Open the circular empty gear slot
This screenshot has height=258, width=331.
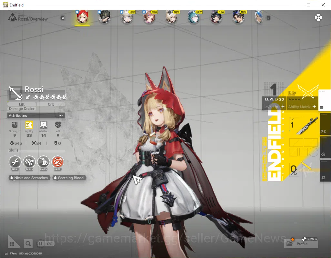point(314,152)
